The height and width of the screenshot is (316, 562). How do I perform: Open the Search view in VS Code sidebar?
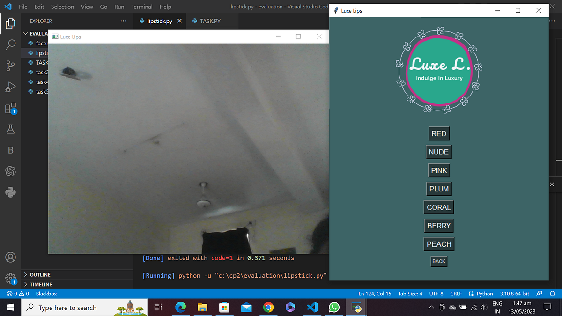(10, 44)
